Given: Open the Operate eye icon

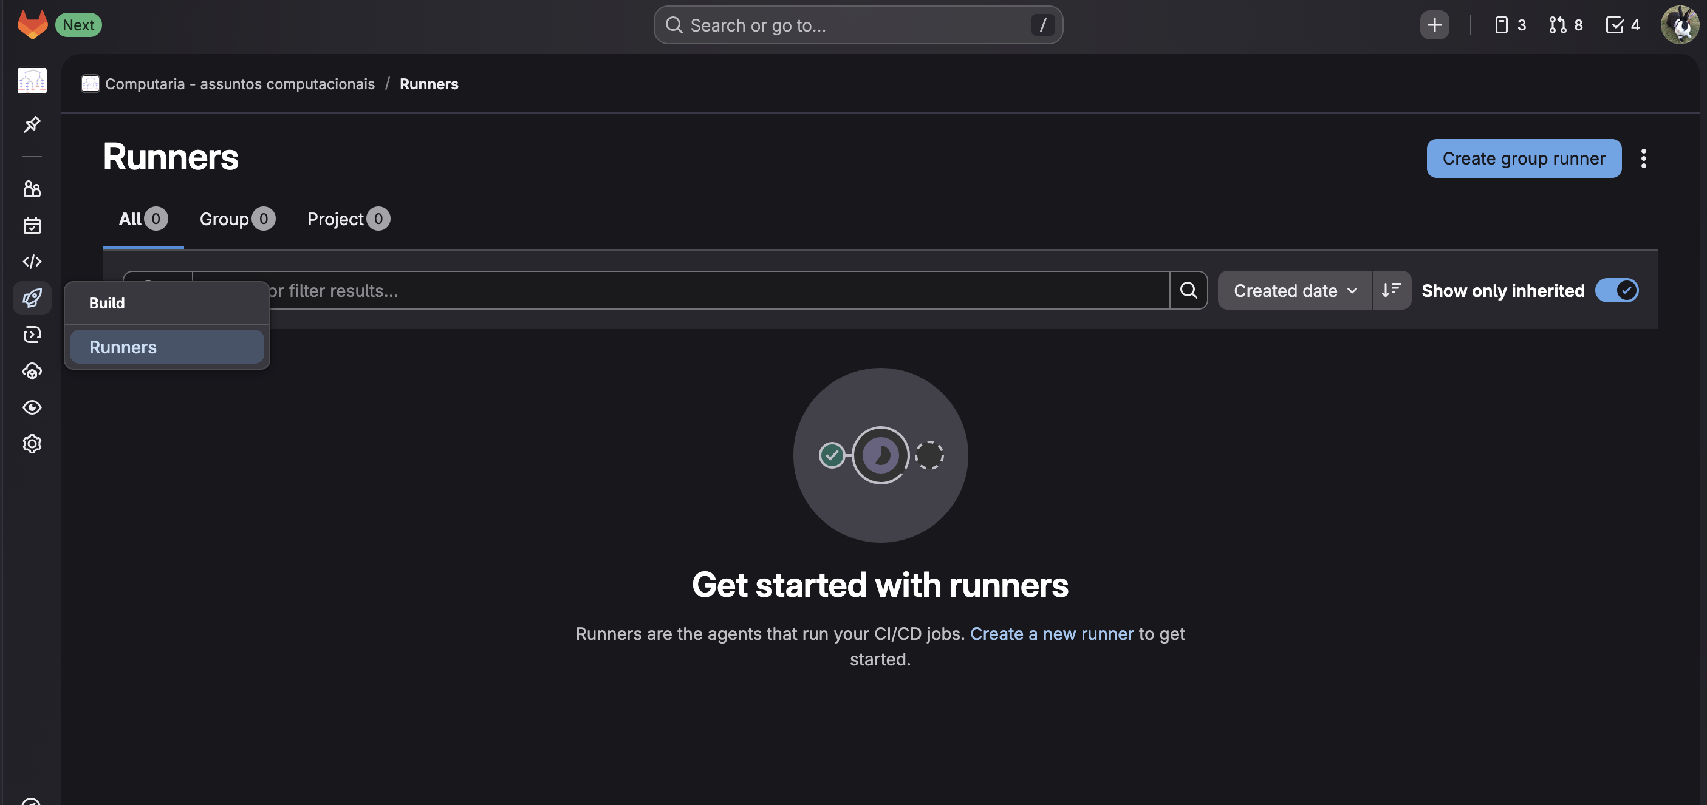Looking at the screenshot, I should 32,407.
